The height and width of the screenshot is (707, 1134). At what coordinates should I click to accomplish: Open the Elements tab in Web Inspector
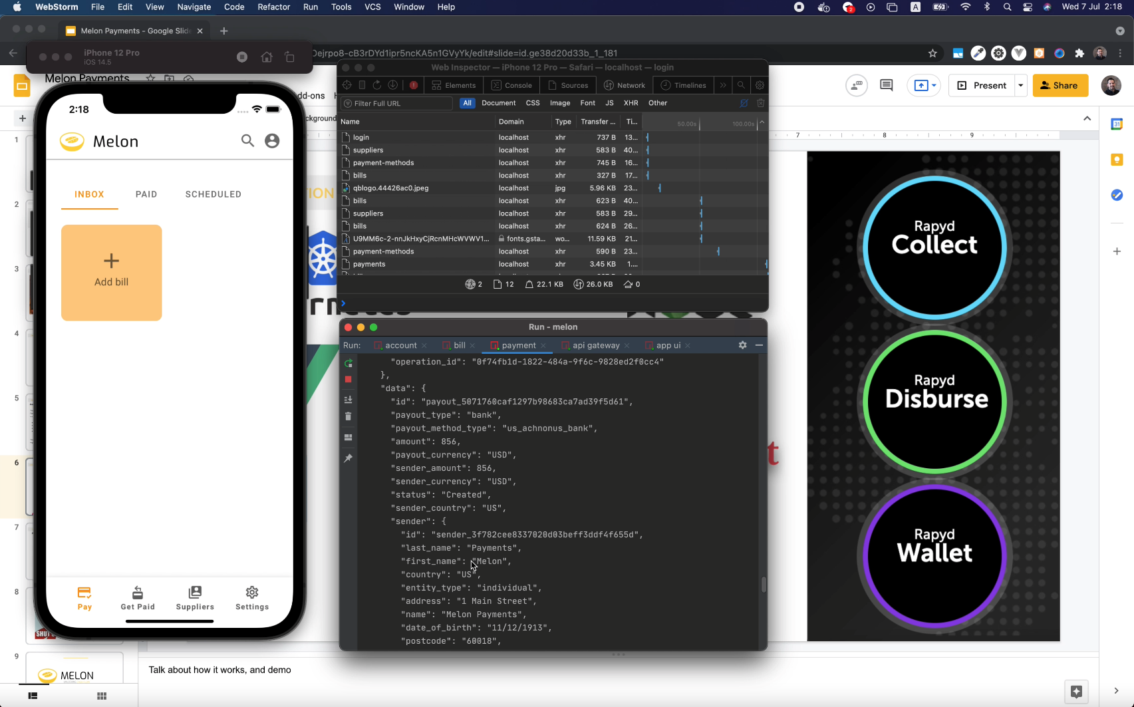pyautogui.click(x=454, y=85)
